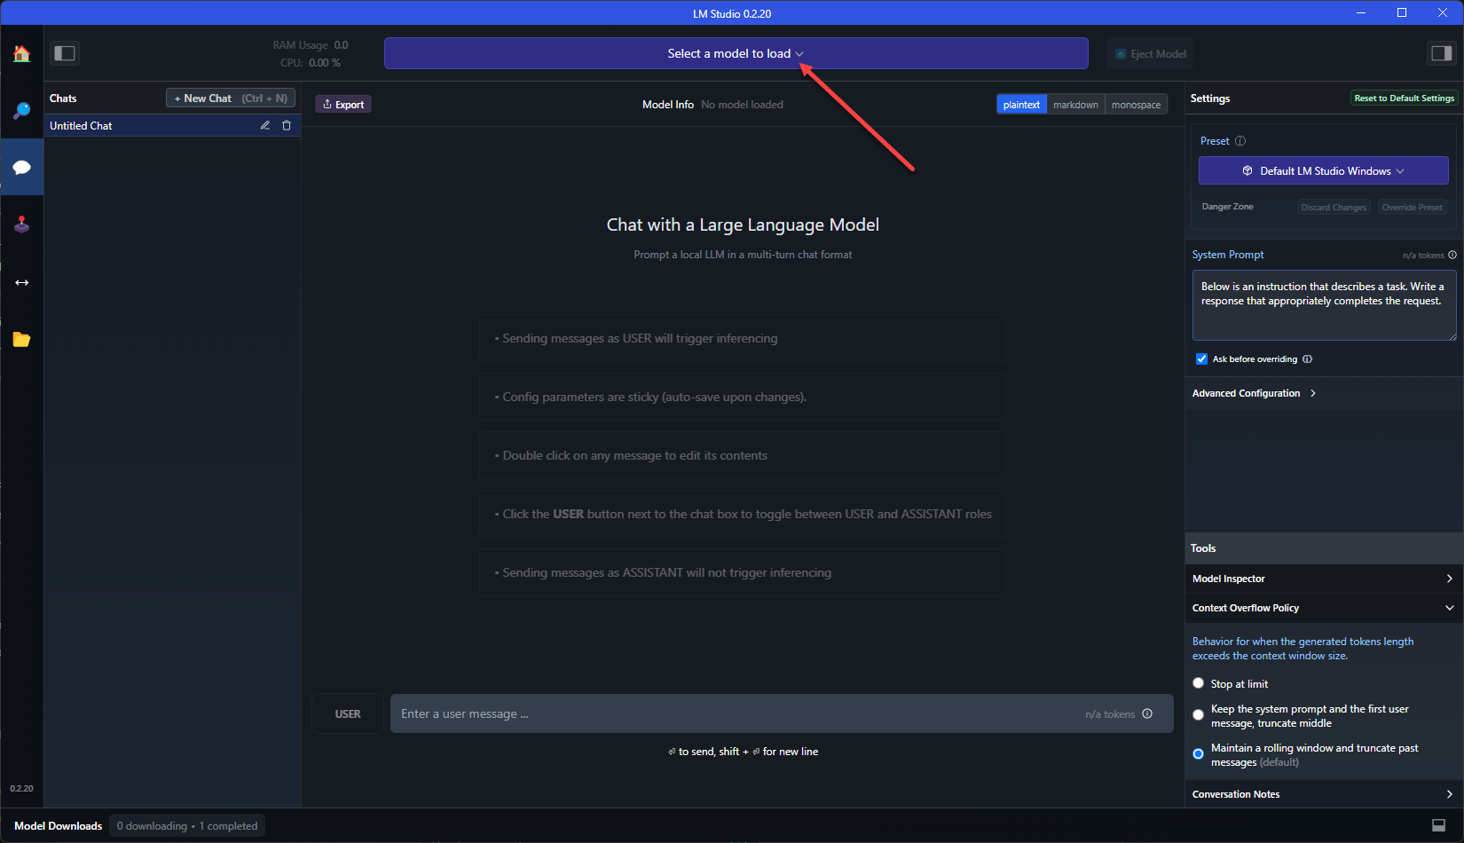Click the System Prompt tokens info icon
This screenshot has height=843, width=1464.
click(1452, 255)
